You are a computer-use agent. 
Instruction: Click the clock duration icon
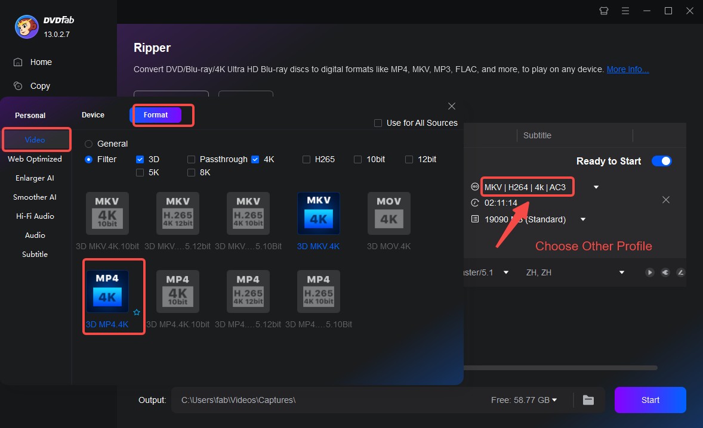click(475, 203)
